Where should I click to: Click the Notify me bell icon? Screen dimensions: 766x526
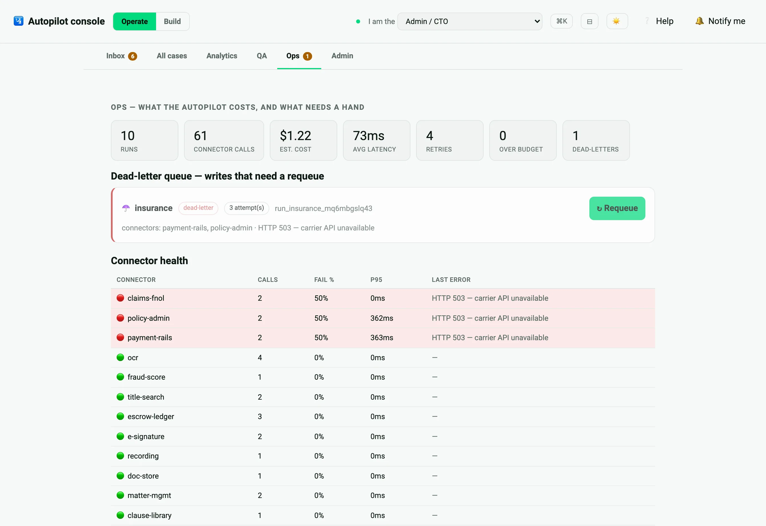pyautogui.click(x=699, y=21)
